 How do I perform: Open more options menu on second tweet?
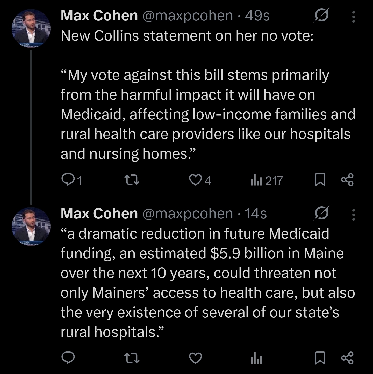tap(353, 215)
